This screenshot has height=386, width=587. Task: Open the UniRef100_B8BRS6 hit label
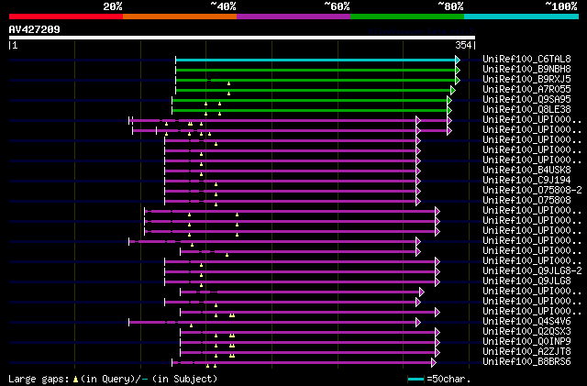pyautogui.click(x=526, y=361)
